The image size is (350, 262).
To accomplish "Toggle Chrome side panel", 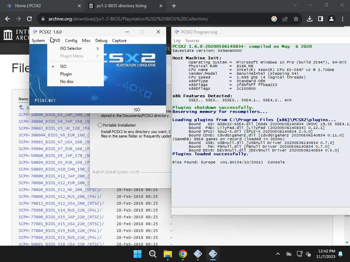I will tap(321, 19).
